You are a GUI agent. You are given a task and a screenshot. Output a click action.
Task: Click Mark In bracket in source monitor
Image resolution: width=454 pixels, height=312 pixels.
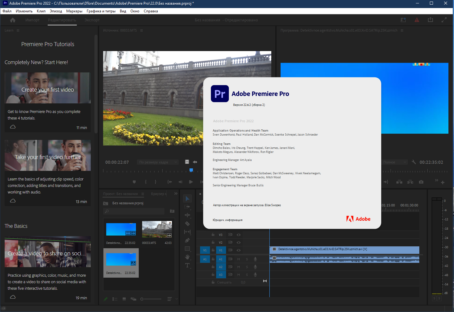(146, 182)
